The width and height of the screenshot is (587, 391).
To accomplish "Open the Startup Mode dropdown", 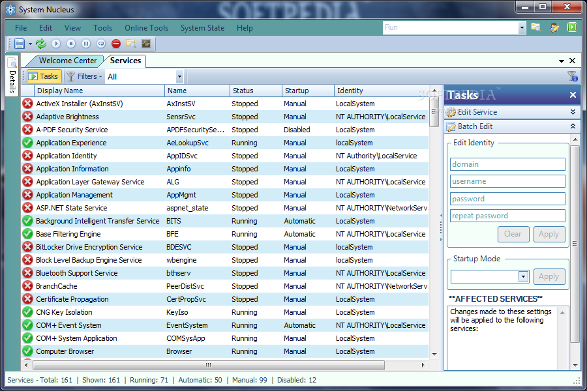I will point(523,277).
